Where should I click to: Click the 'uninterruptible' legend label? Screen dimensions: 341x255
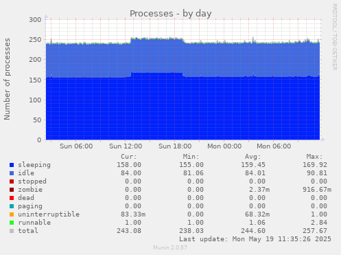(x=49, y=214)
